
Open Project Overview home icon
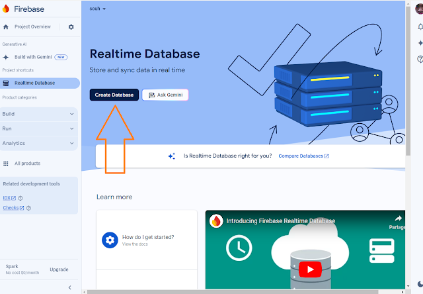coord(6,26)
